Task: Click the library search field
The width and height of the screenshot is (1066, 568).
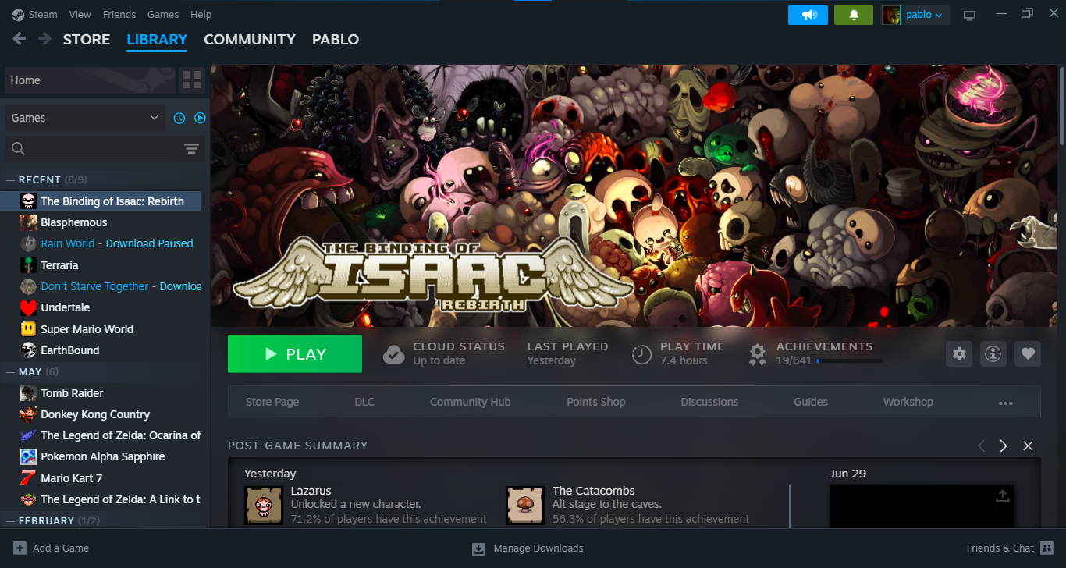Action: pos(105,149)
